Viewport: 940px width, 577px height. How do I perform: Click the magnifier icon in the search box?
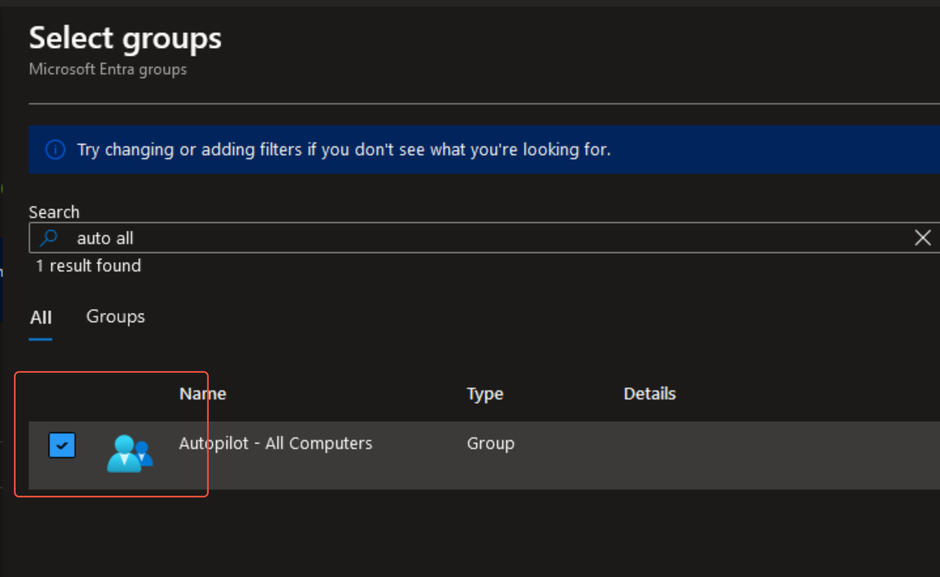pyautogui.click(x=49, y=238)
